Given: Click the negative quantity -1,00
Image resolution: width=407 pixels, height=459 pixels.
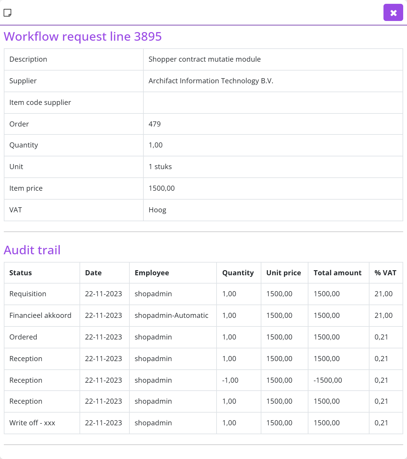Looking at the screenshot, I should click(230, 380).
